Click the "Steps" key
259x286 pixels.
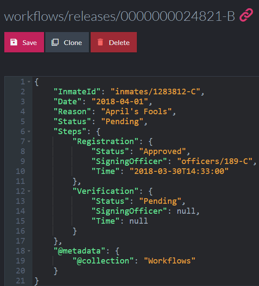(70, 132)
